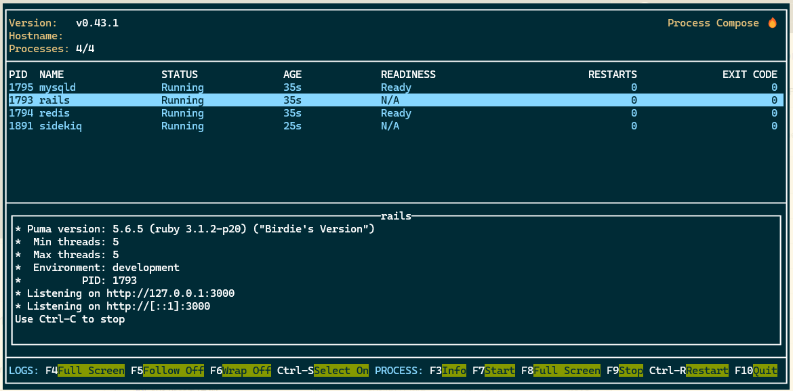This screenshot has height=391, width=793.
Task: Click the PROCESS: label in footer
Action: point(399,370)
